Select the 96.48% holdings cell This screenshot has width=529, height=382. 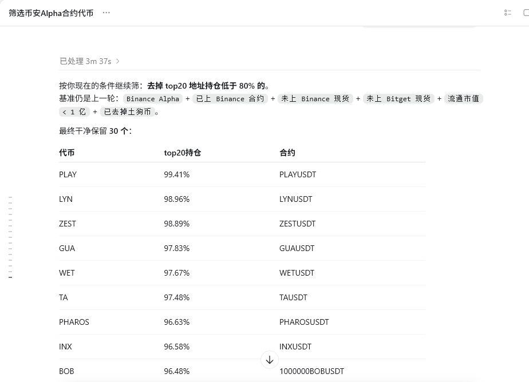[177, 371]
